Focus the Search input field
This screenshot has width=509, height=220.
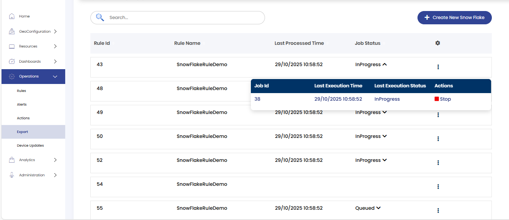(178, 17)
